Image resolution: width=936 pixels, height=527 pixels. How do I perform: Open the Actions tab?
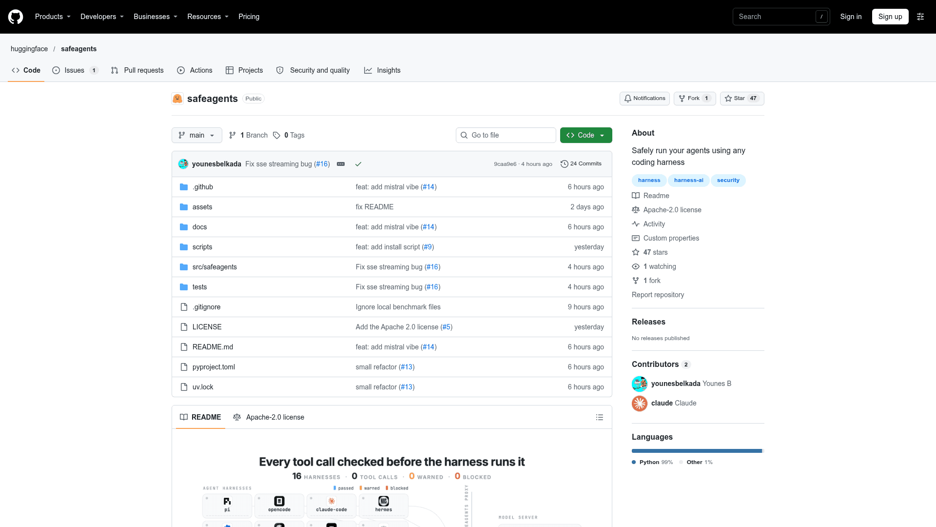pyautogui.click(x=195, y=70)
